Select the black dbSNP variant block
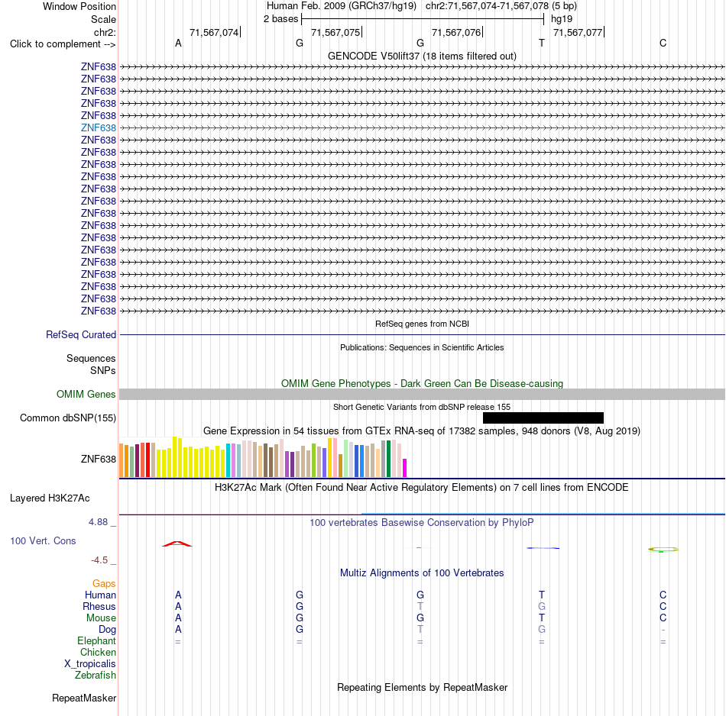 [543, 418]
